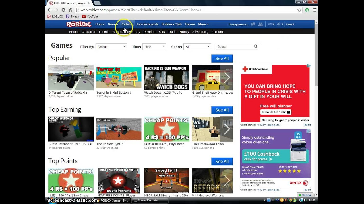Viewport: 364px width, 204px height.
Task: Open the Forum nav item
Action: tap(190, 24)
